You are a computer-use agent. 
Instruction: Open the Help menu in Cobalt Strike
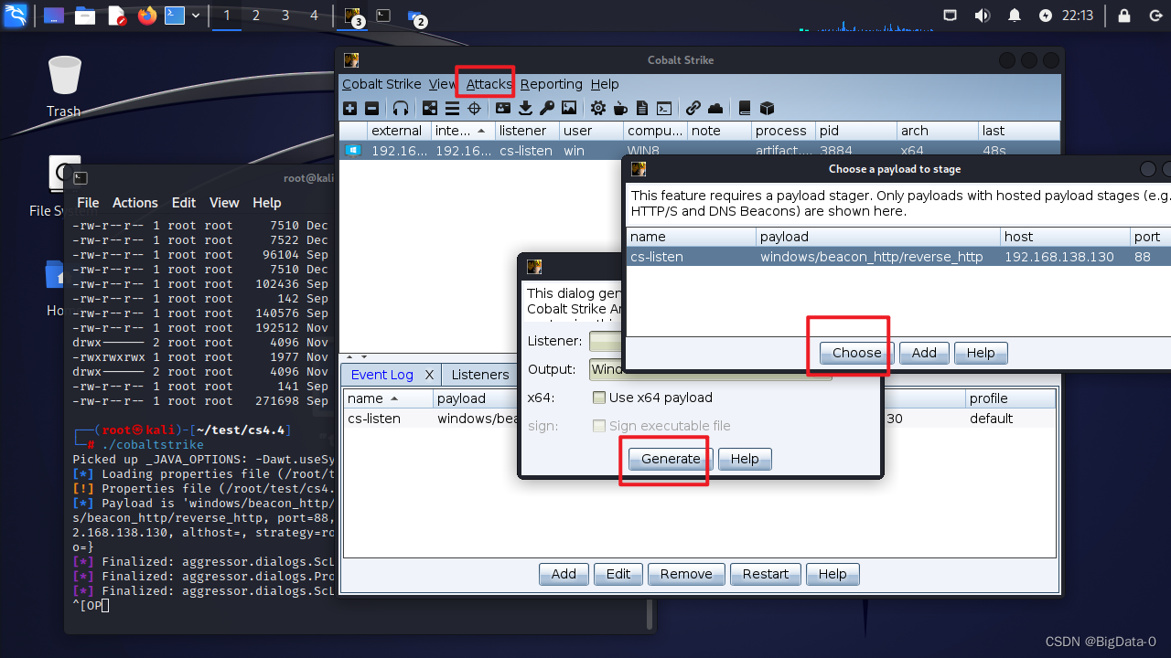click(605, 84)
